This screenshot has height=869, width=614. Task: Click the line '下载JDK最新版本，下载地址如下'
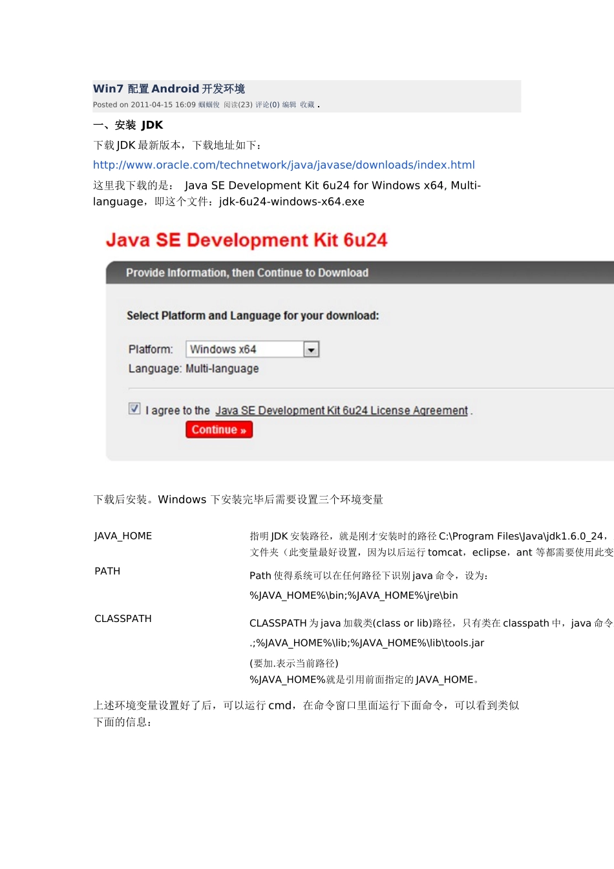[x=177, y=145]
